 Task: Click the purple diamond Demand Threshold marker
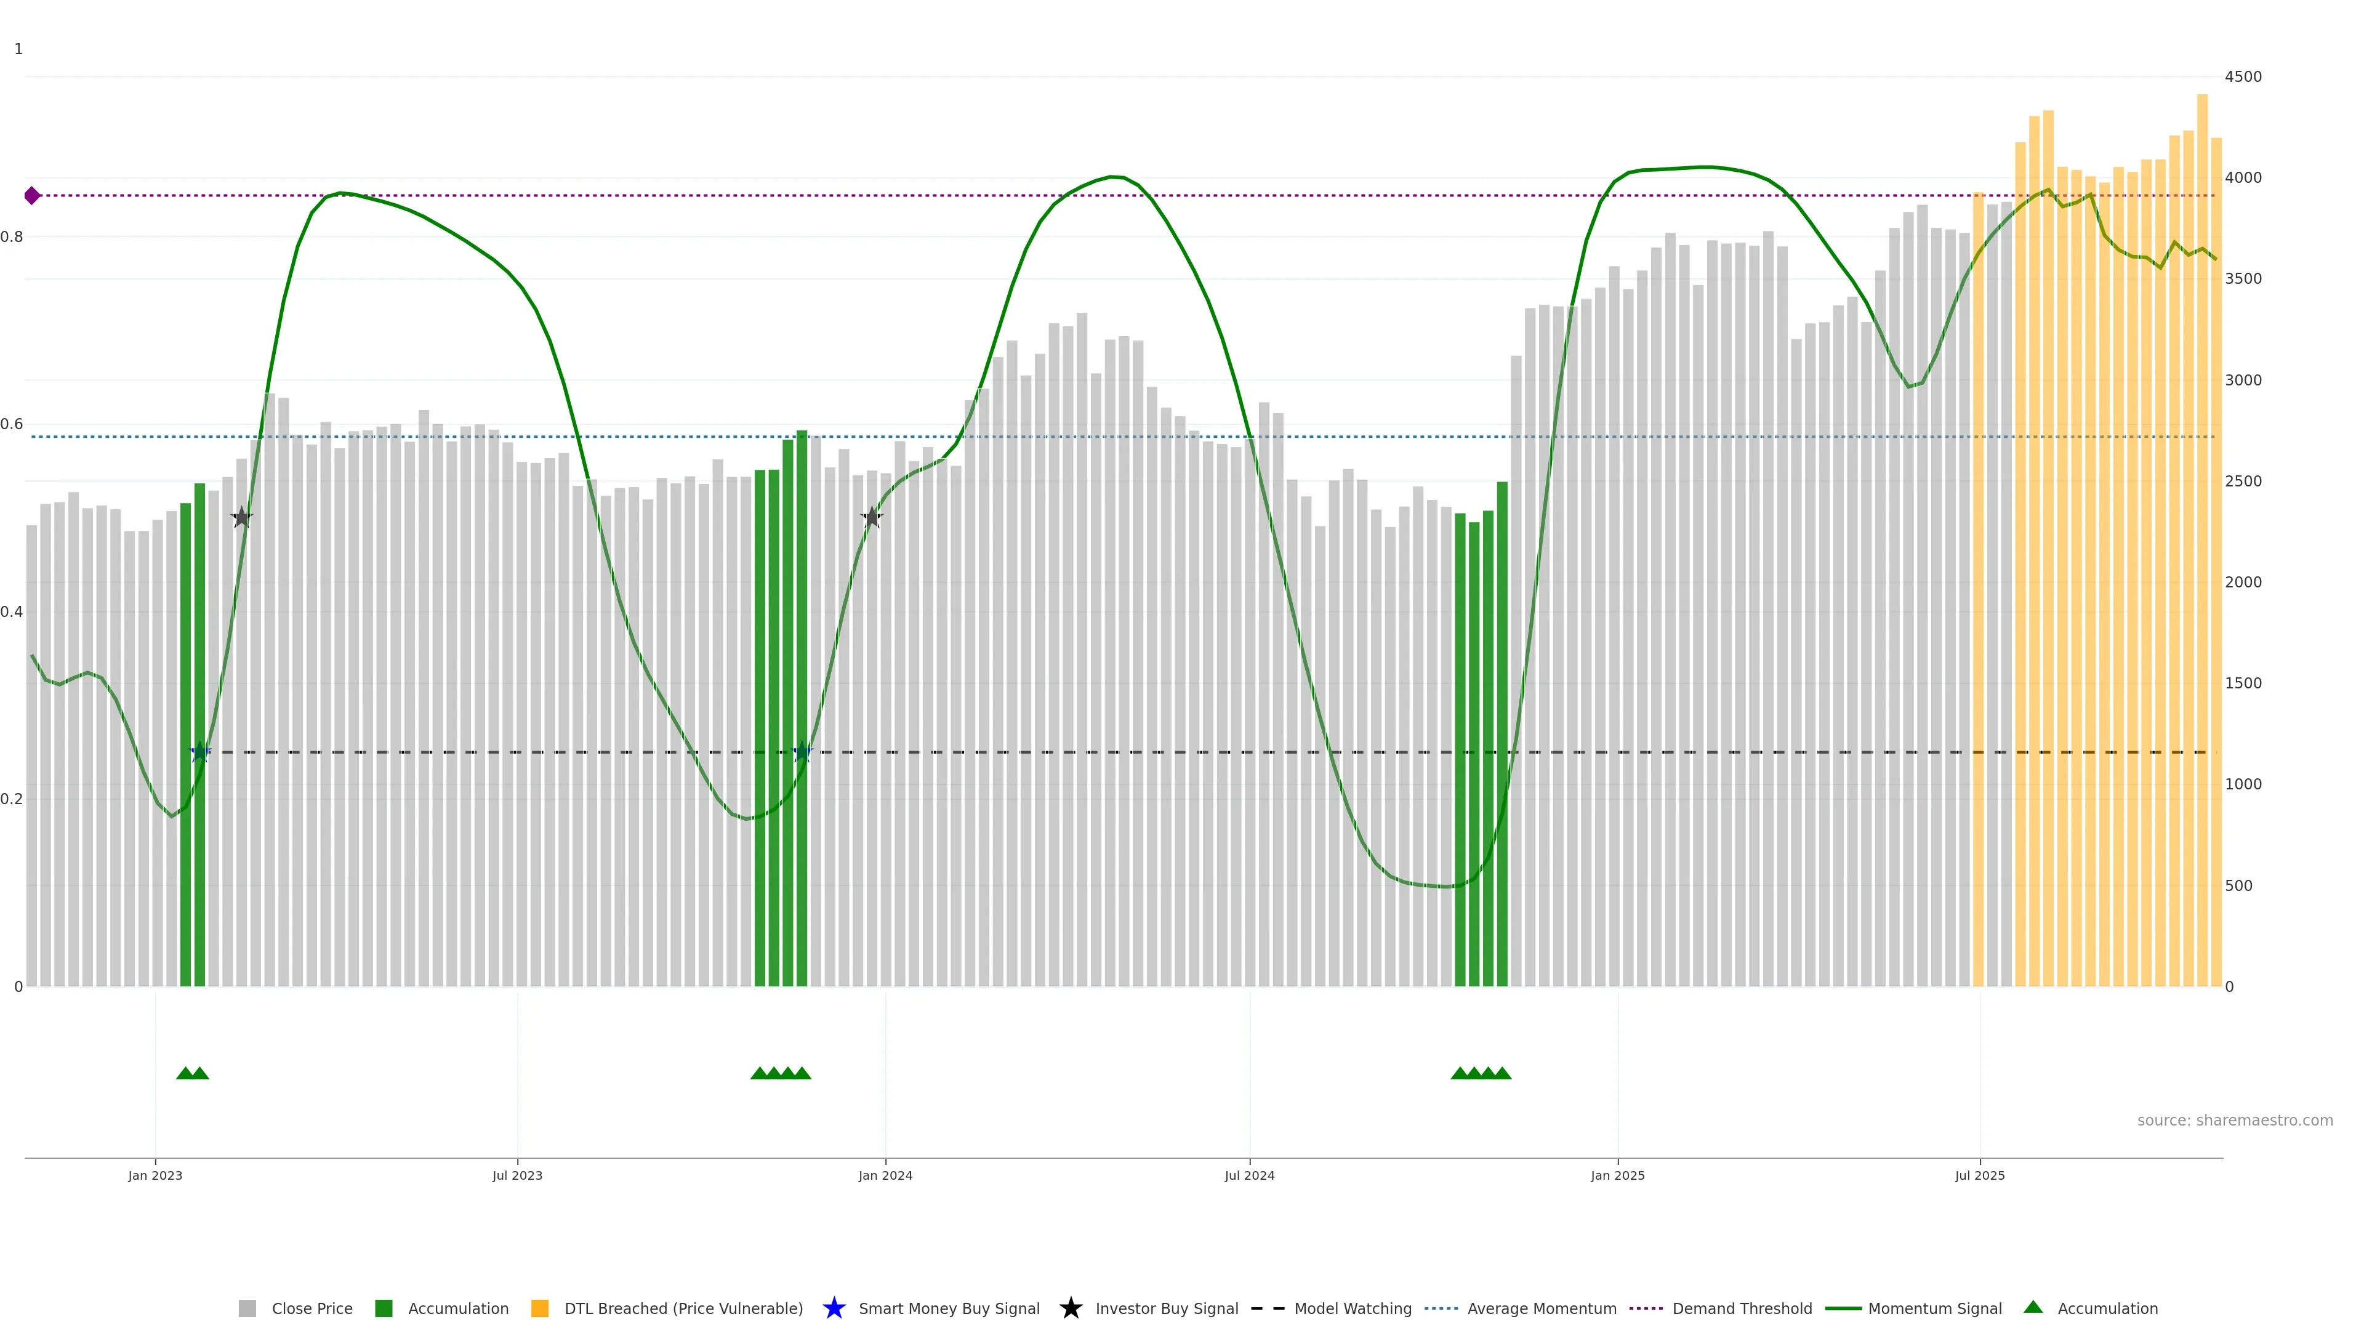point(32,196)
